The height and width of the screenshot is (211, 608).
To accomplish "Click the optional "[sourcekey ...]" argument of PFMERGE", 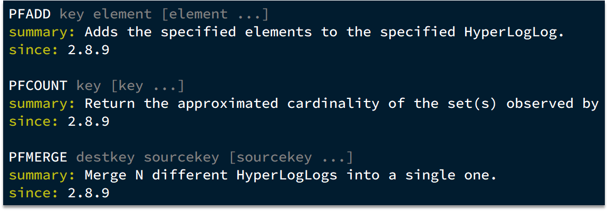I will click(x=291, y=157).
